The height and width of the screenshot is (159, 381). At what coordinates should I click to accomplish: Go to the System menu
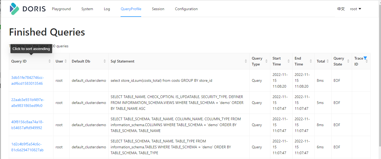pyautogui.click(x=87, y=9)
